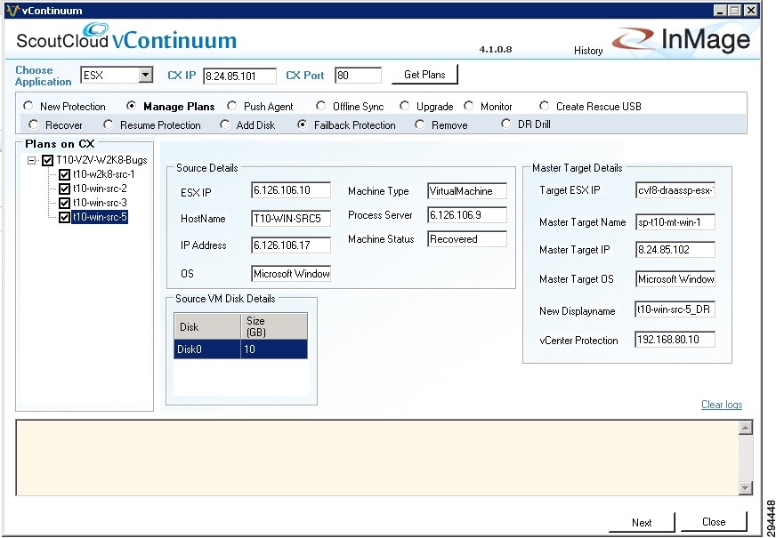Select the Offline Sync option

[x=320, y=106]
